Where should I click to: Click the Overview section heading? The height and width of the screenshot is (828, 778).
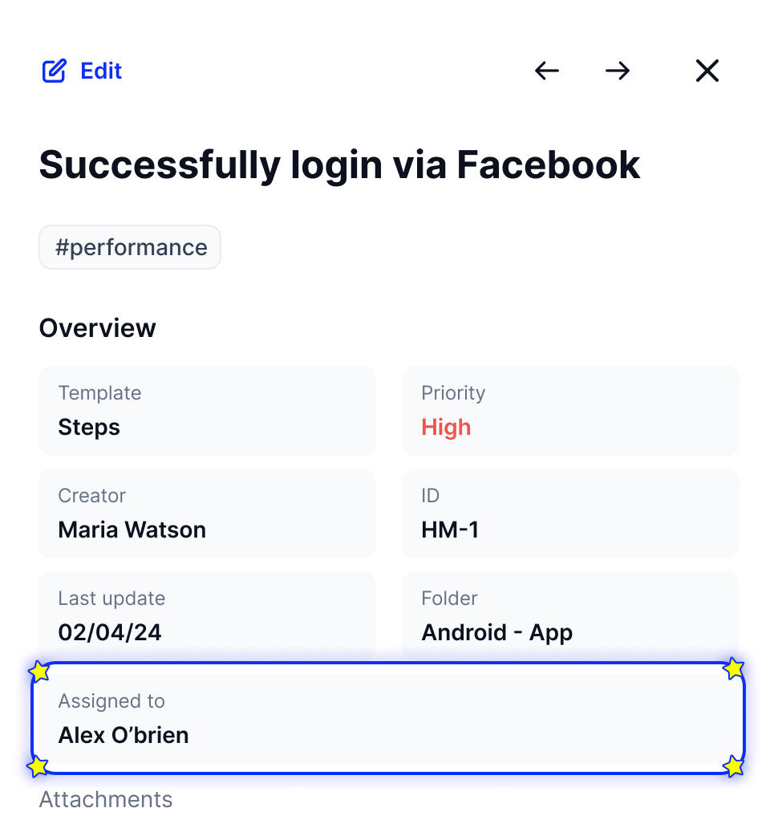point(98,328)
